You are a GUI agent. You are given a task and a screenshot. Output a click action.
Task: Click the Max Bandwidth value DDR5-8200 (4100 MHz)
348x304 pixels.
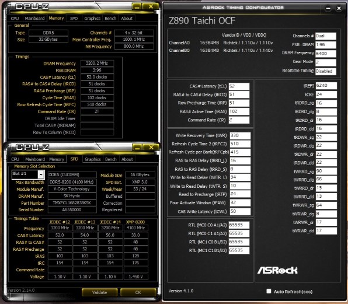click(72, 182)
